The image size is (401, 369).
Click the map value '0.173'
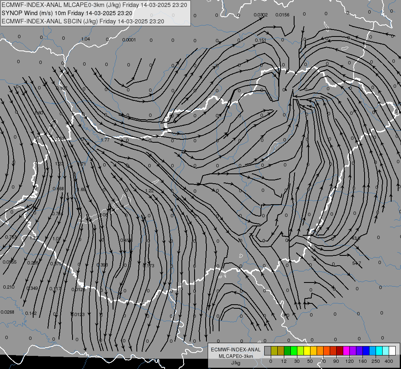point(149,266)
